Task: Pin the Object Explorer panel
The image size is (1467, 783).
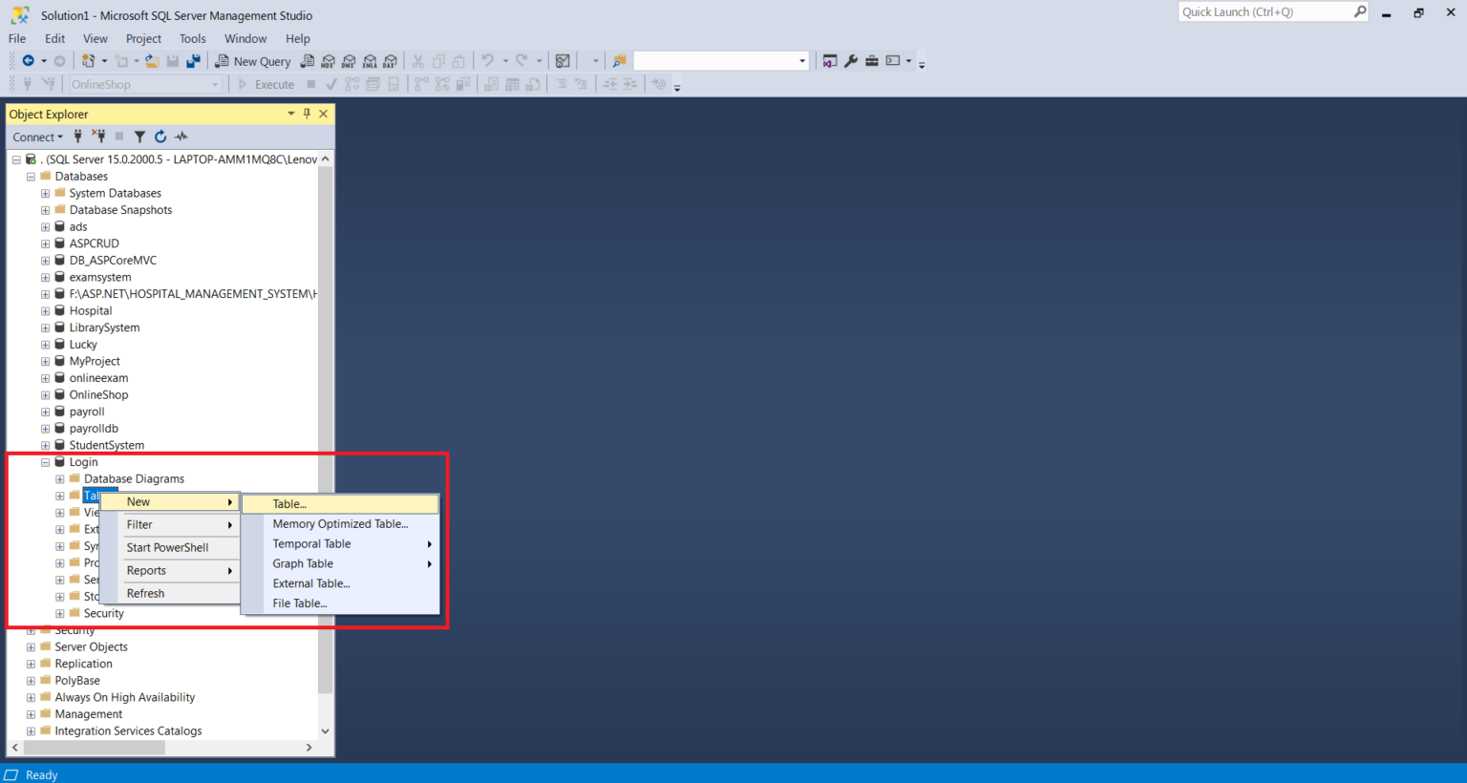Action: pos(307,114)
